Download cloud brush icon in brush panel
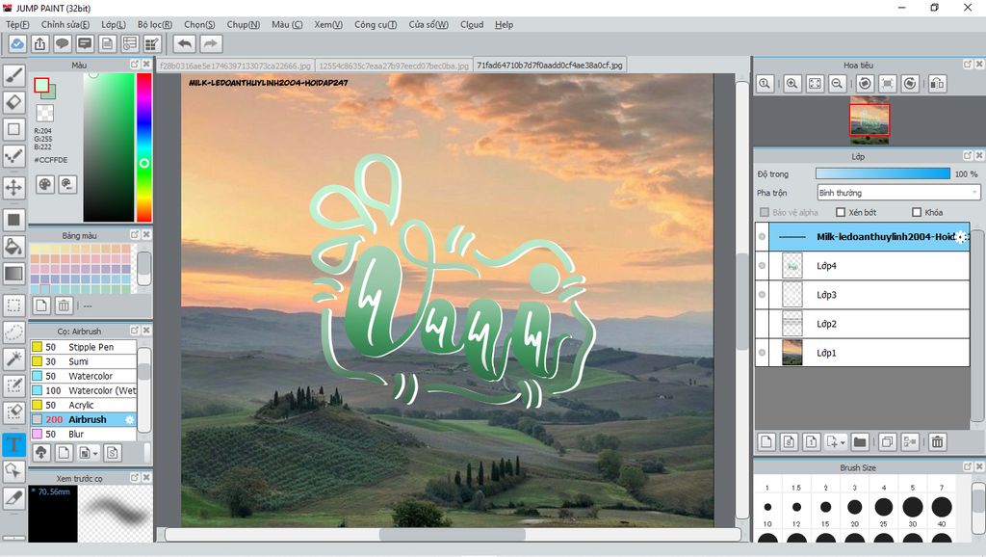 pyautogui.click(x=40, y=453)
